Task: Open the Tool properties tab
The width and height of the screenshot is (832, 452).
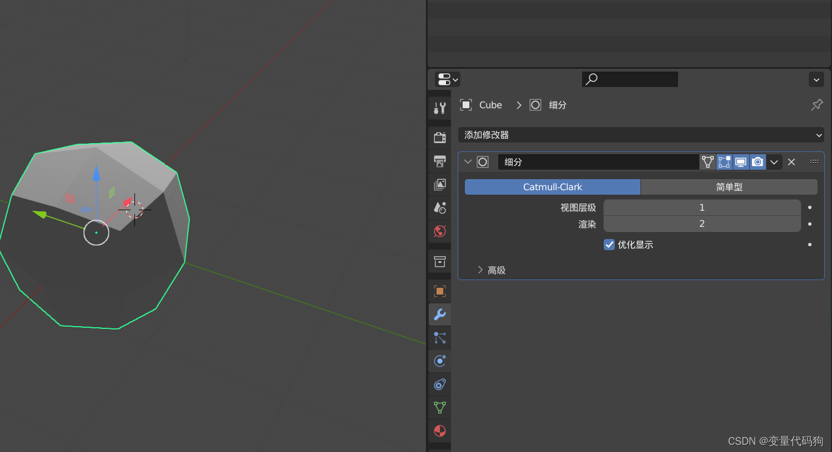Action: 439,108
